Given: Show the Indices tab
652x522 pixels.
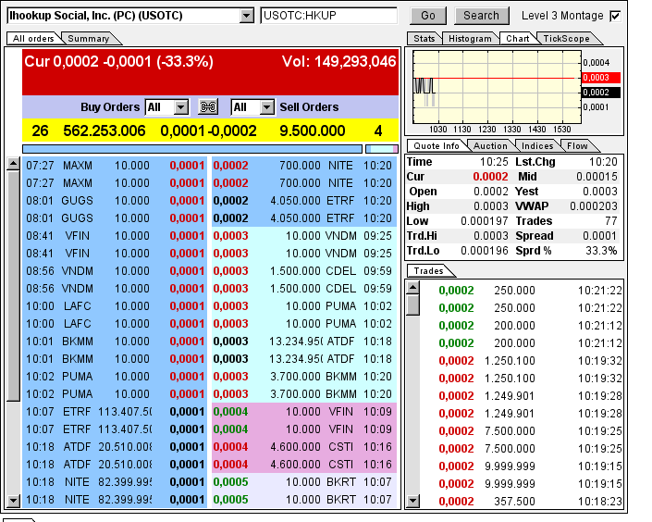Looking at the screenshot, I should [537, 146].
